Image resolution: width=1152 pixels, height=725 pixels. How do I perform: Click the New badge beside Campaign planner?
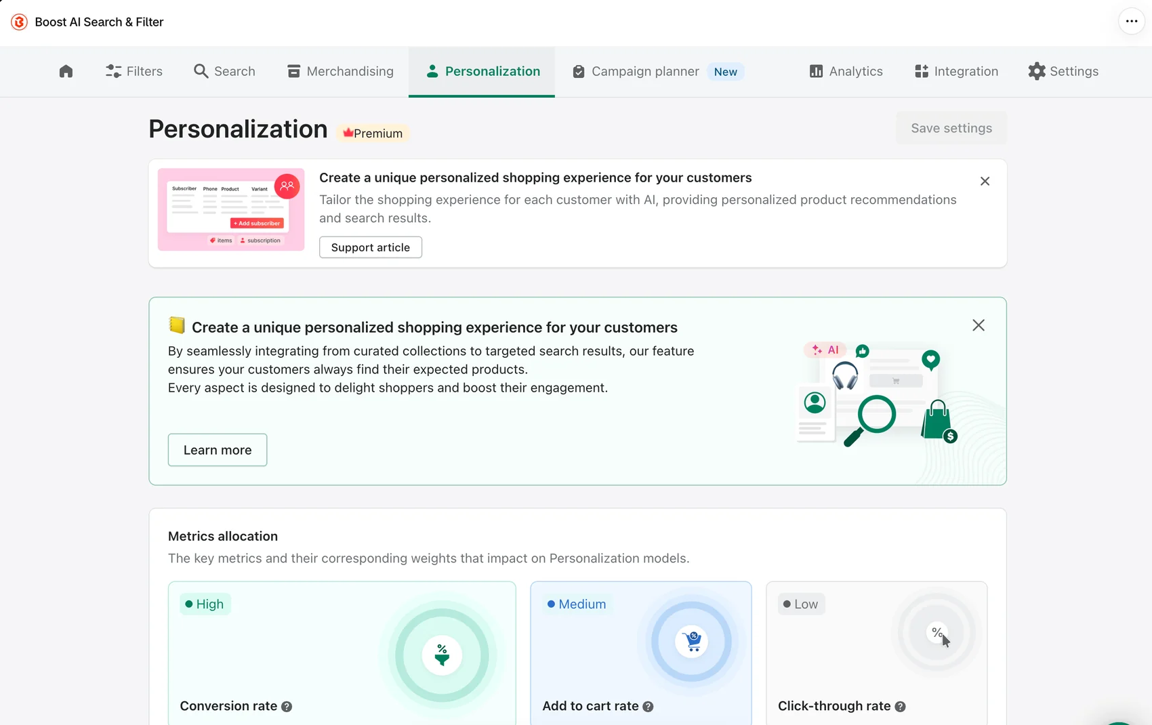pyautogui.click(x=725, y=72)
